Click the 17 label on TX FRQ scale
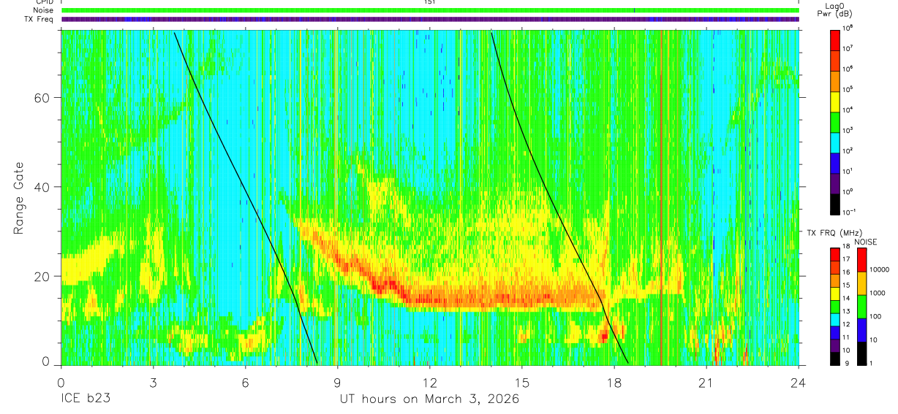The width and height of the screenshot is (898, 414). (846, 259)
